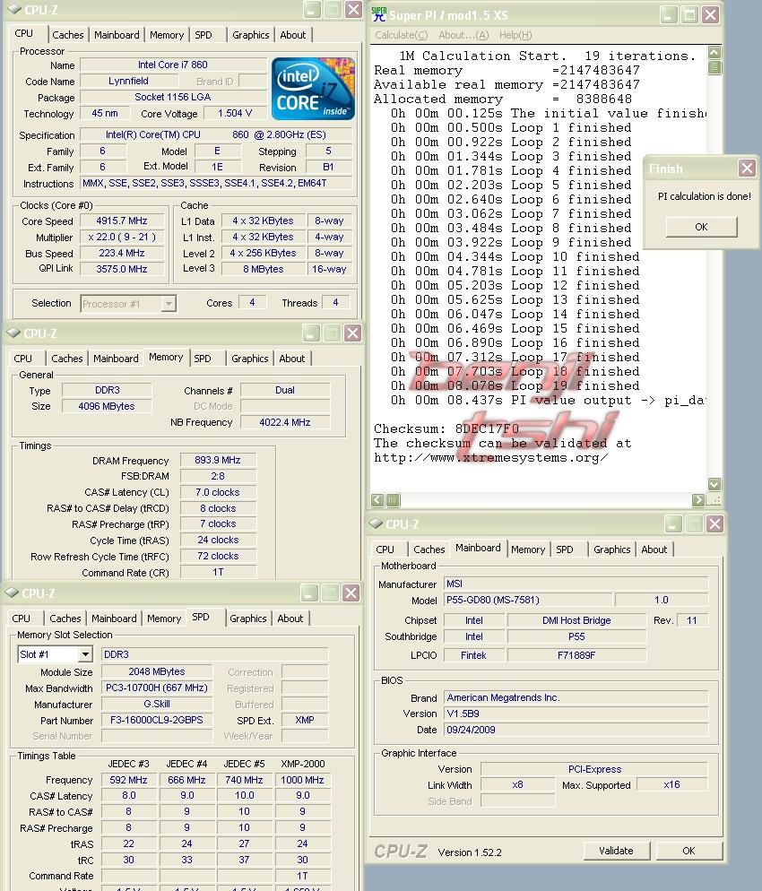
Task: Click the Super PI application icon
Action: (x=379, y=14)
